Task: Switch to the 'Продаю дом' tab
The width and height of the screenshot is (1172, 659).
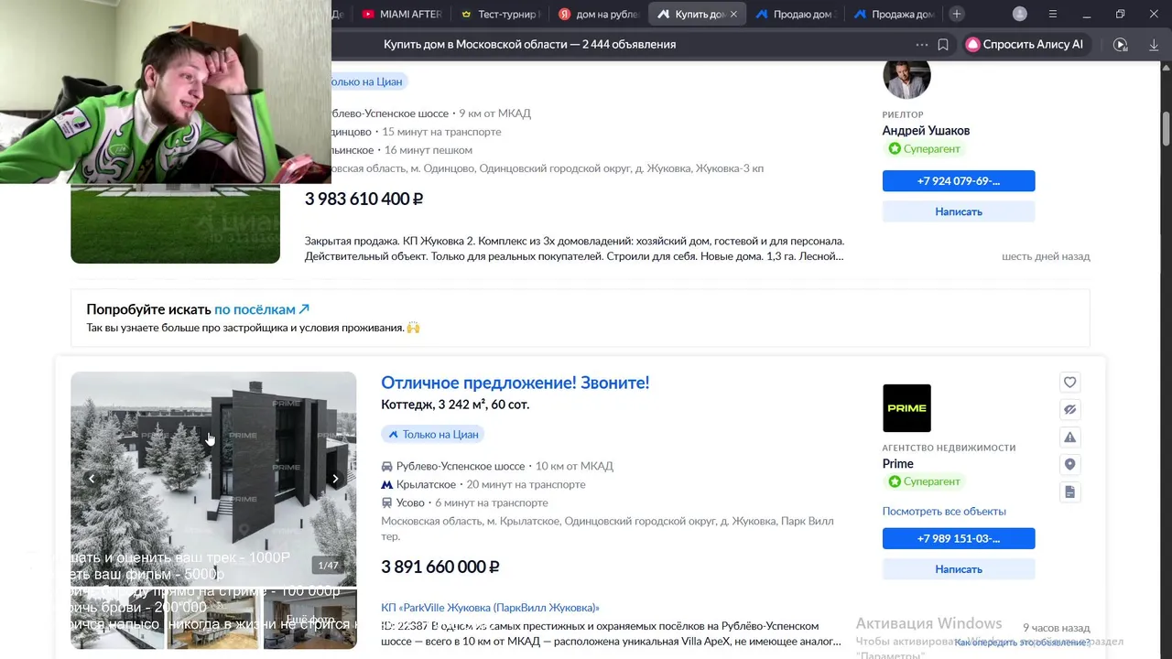Action: pos(794,14)
